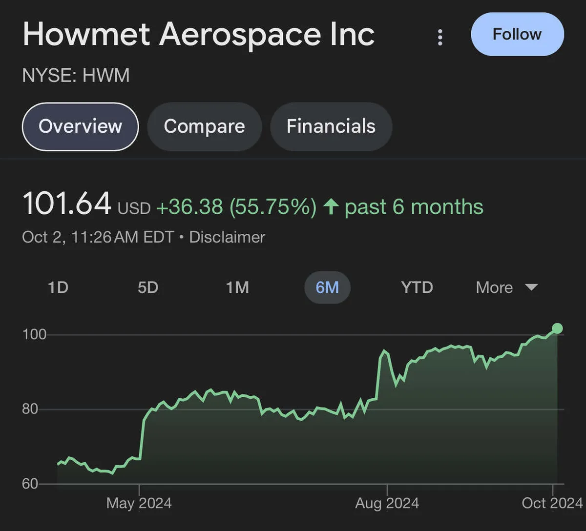Select the 6M time range

[x=327, y=287]
